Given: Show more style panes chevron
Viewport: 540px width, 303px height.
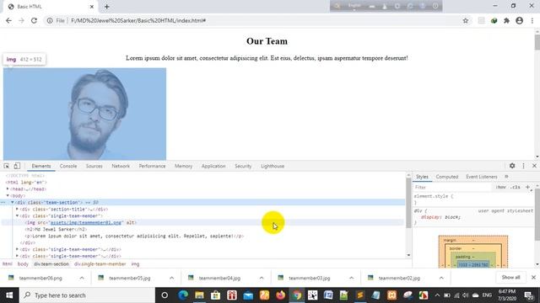Looking at the screenshot, I should pyautogui.click(x=506, y=177).
